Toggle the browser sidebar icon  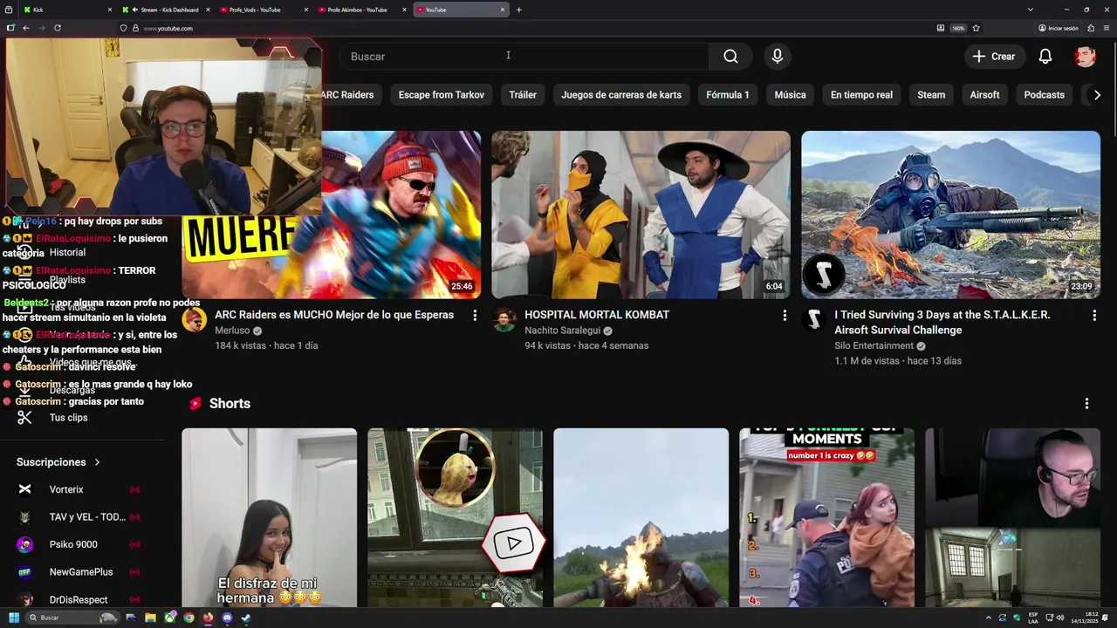[10, 28]
